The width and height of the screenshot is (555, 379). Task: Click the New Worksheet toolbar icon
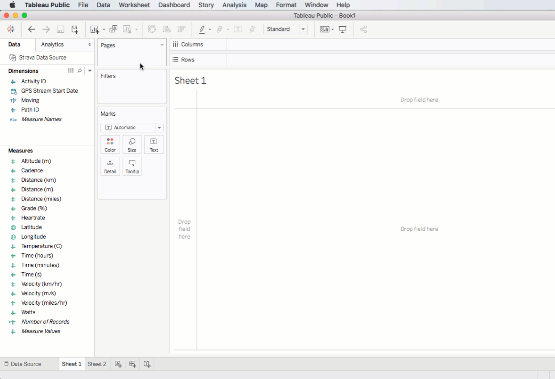point(94,30)
